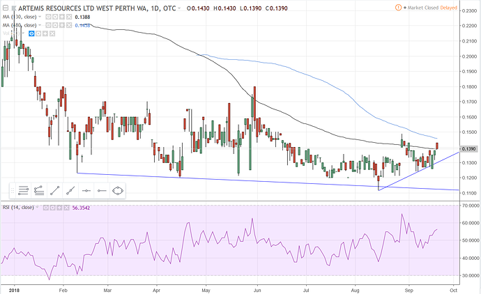
Task: Click the blue MA 480 value 0.1458
Action: (x=82, y=26)
